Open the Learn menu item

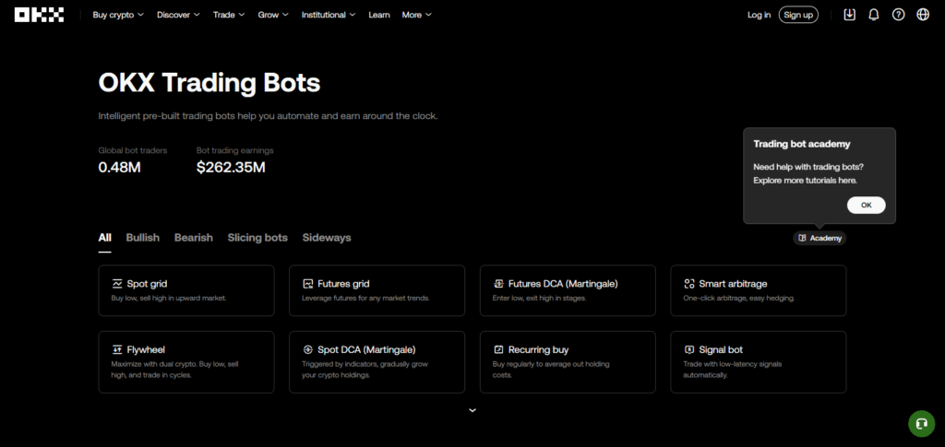click(379, 15)
